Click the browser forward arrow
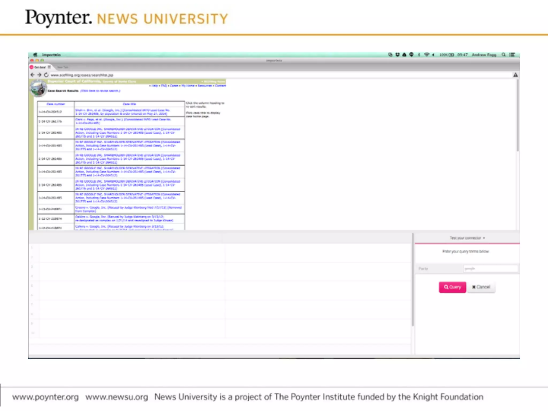 click(39, 75)
